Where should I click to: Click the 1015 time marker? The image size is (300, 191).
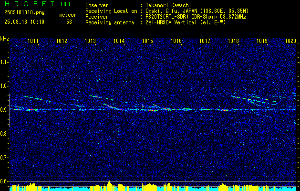pyautogui.click(x=148, y=41)
